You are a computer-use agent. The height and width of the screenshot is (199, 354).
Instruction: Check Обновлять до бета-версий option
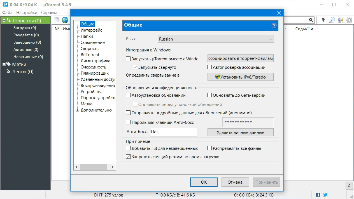(209, 95)
